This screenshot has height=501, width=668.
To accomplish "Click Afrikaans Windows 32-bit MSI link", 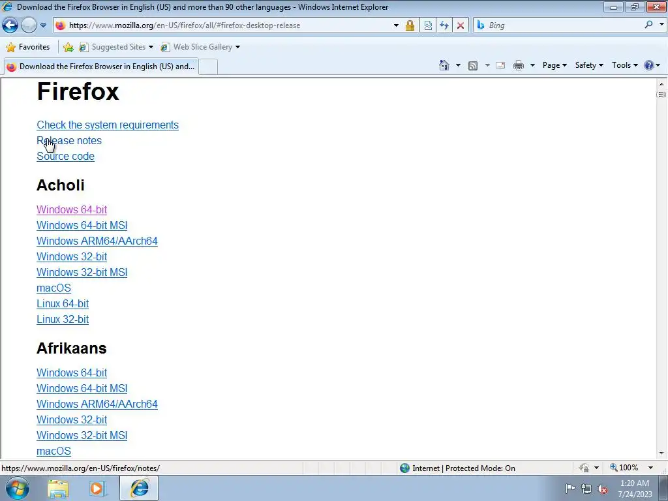I will [x=82, y=435].
